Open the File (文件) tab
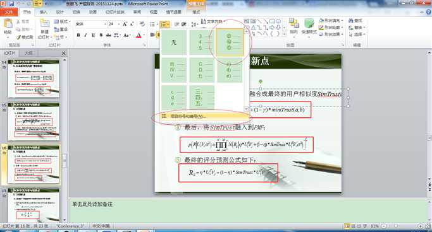Image resolution: width=432 pixels, height=232 pixels. [x=9, y=12]
